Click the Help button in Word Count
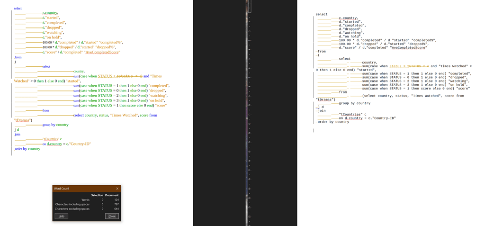Viewport: 485px width, 226px height. (61, 216)
